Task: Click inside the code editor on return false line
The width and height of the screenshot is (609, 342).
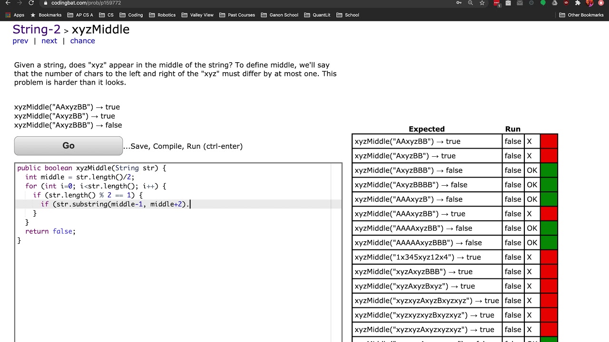Action: [x=50, y=231]
